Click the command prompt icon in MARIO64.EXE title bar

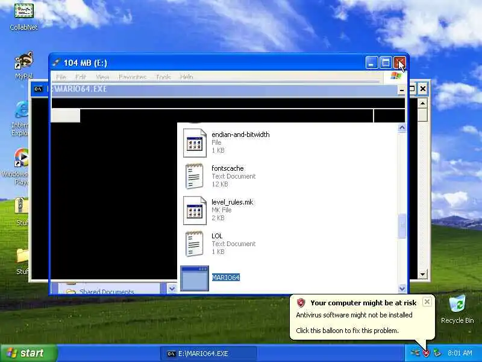click(x=38, y=89)
